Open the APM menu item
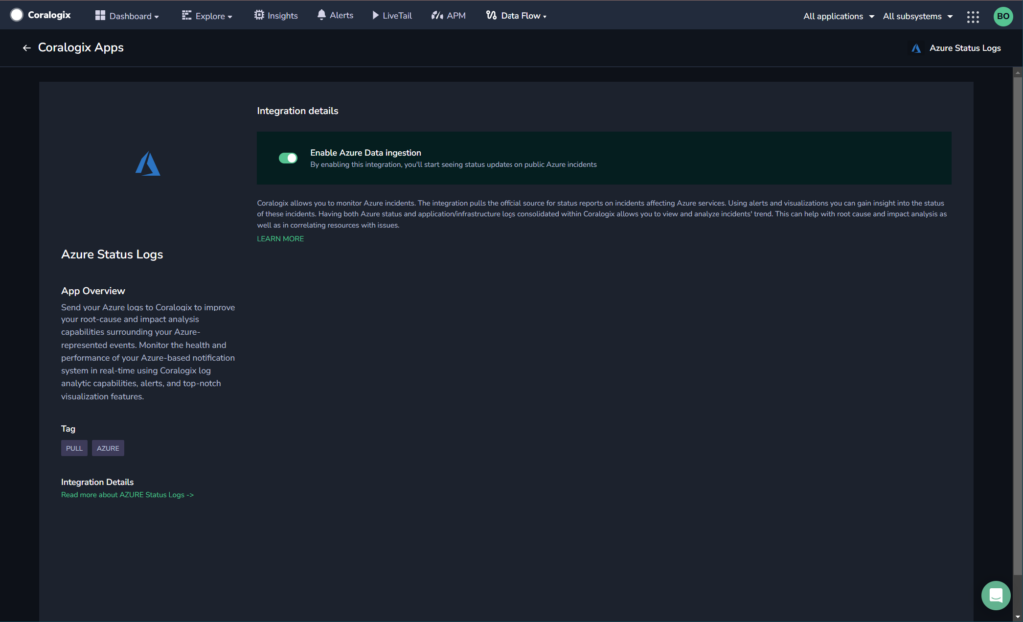The height and width of the screenshot is (622, 1023). tap(449, 16)
